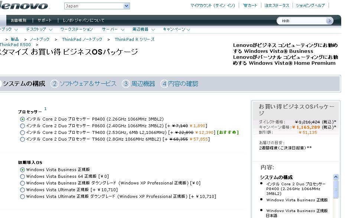This screenshot has height=218, width=349.
Task: Click the summary panel scrollbar up arrow
Action: click(x=336, y=177)
